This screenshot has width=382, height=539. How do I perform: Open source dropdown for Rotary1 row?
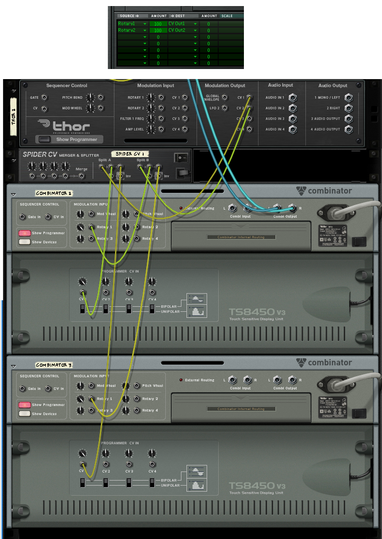[145, 24]
